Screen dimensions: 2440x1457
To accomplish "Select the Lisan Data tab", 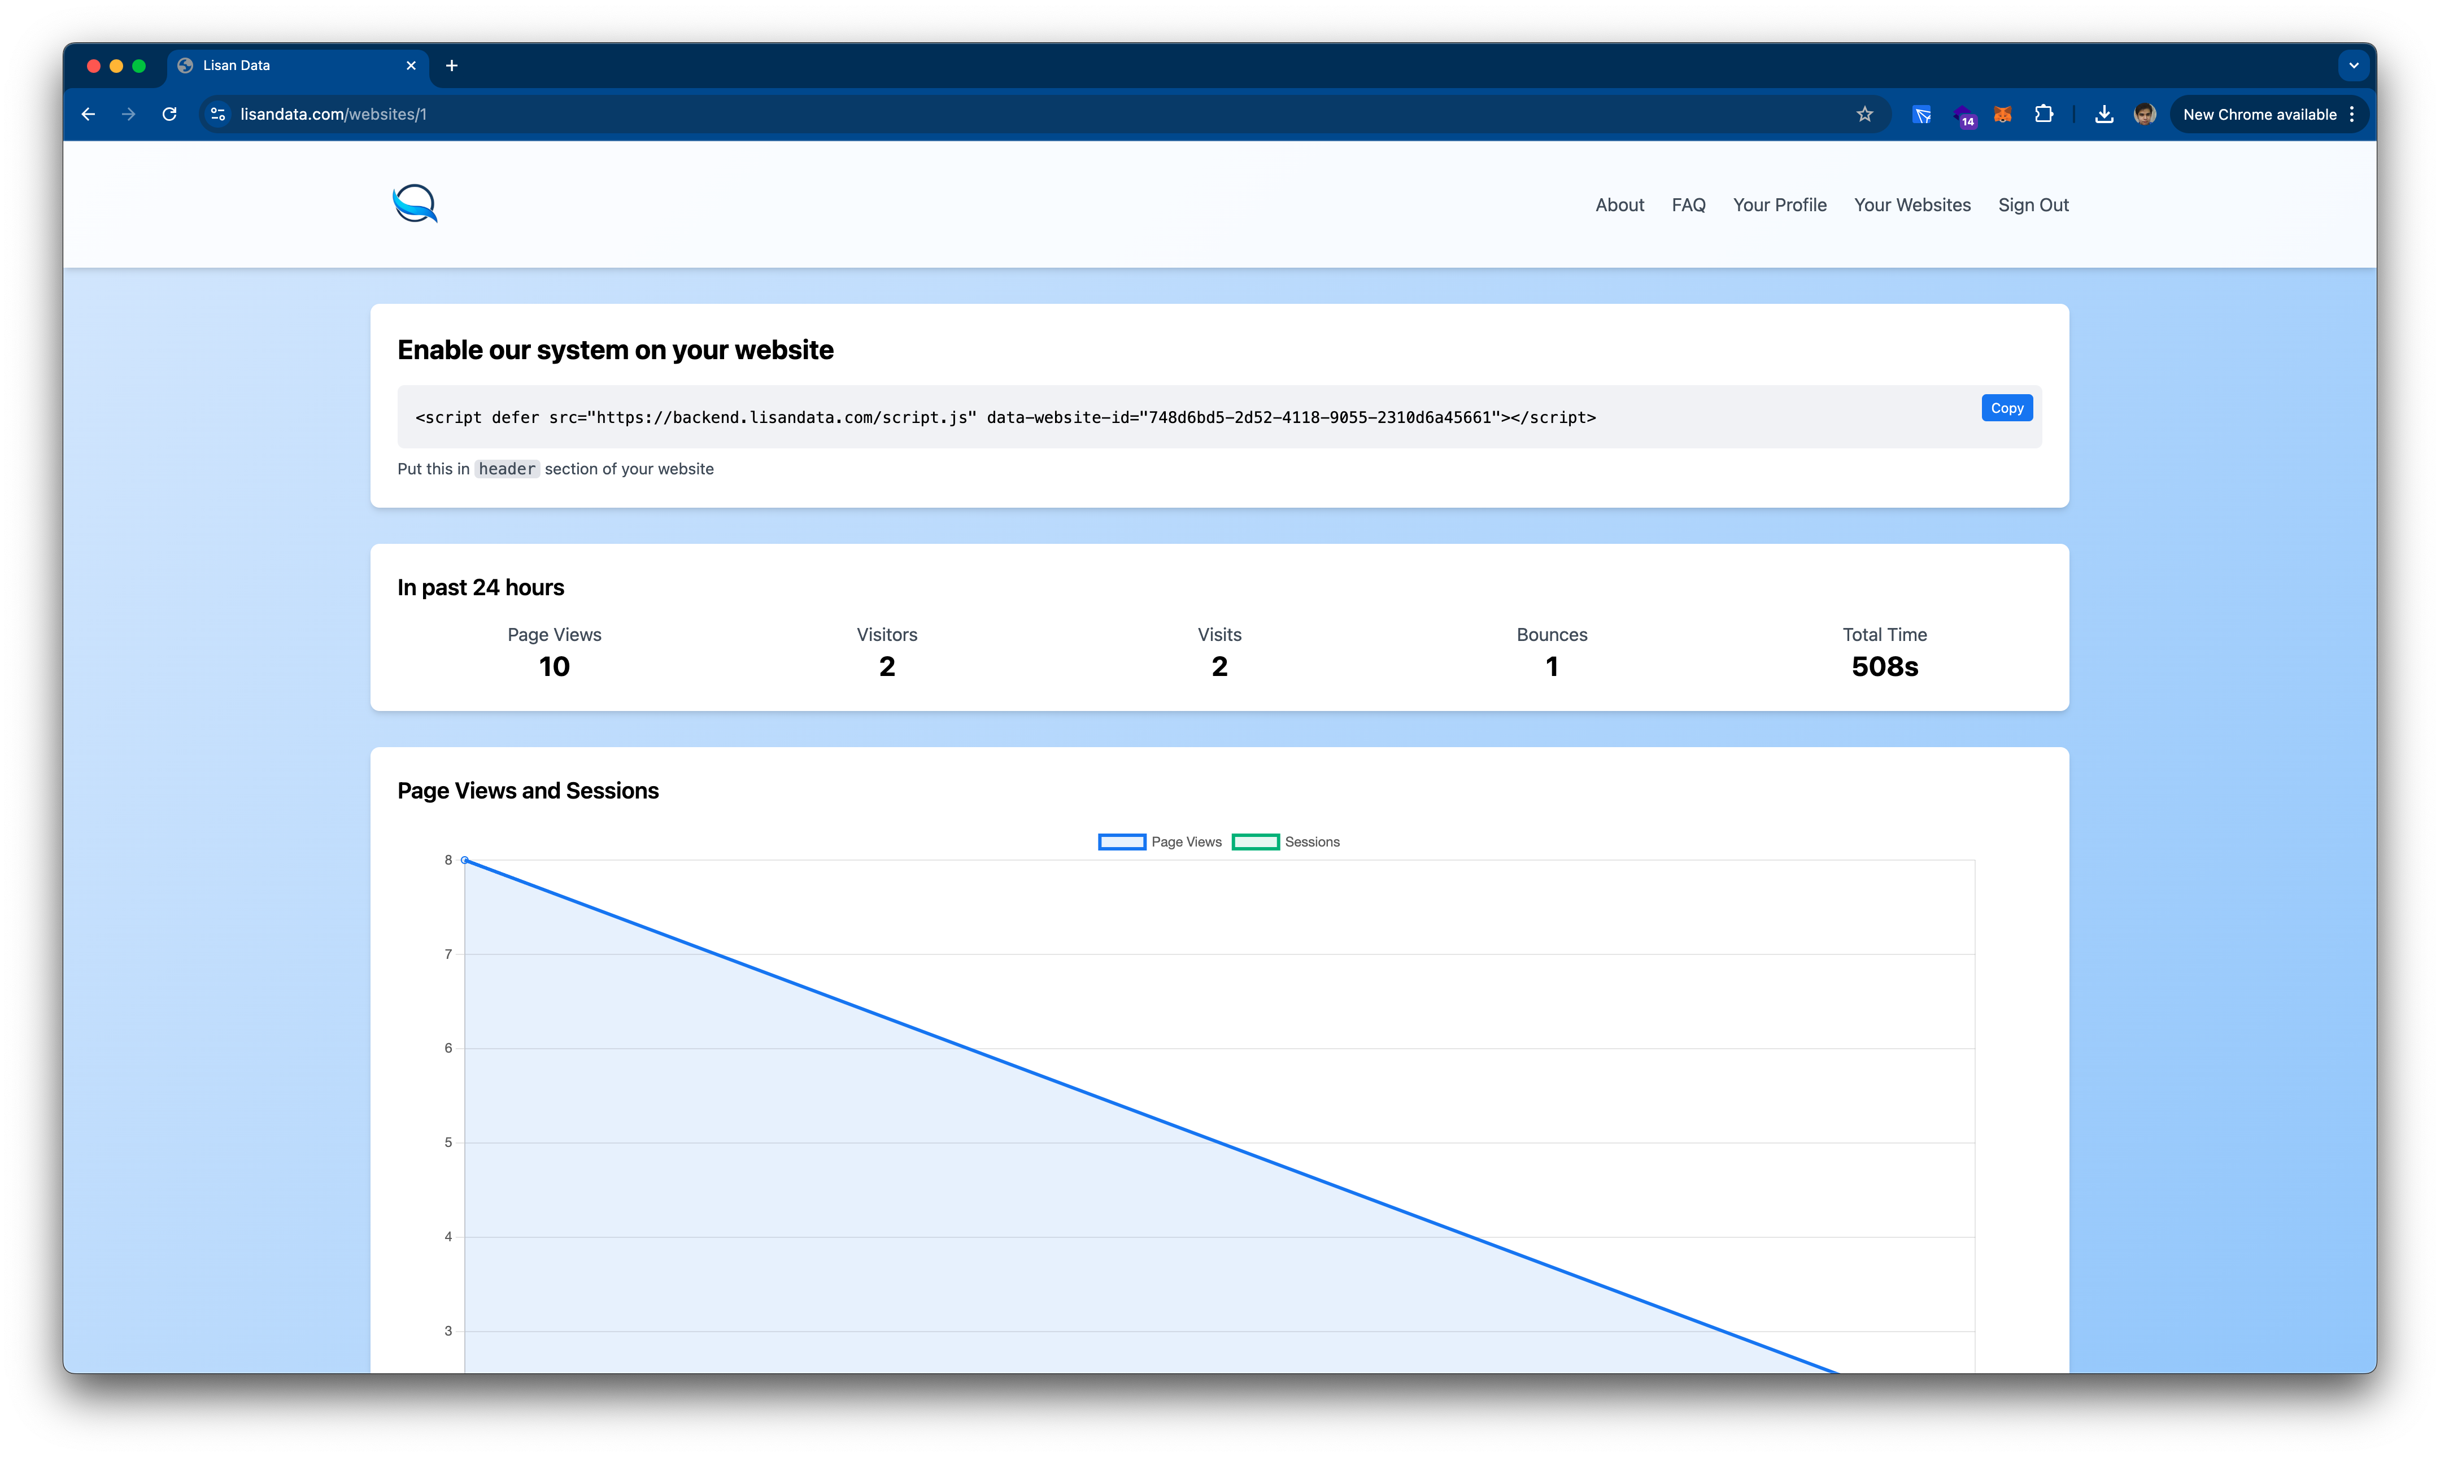I will point(298,66).
